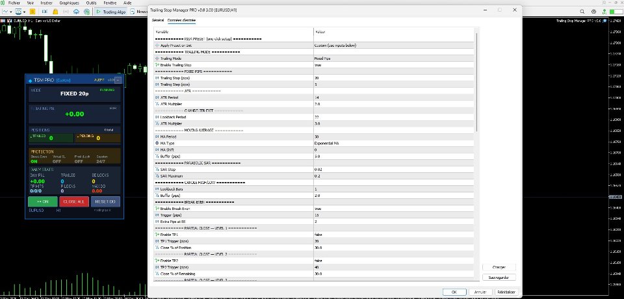The image size is (624, 299).
Task: Toggle Enable Trailing Stop value true
Action: point(394,65)
